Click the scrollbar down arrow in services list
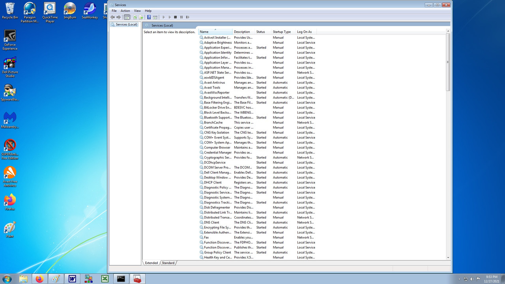 [x=448, y=257]
